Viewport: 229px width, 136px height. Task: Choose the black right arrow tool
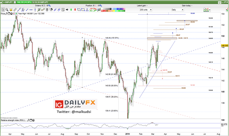[67, 10]
